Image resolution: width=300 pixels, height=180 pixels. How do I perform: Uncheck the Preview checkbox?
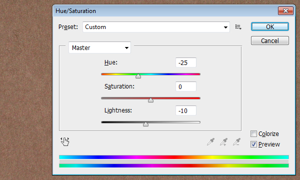[x=253, y=144]
